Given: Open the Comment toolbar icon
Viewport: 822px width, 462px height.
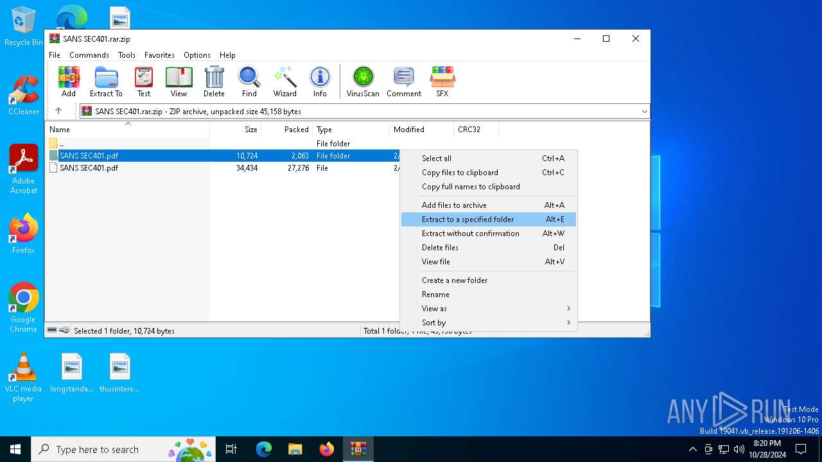Looking at the screenshot, I should coord(404,81).
